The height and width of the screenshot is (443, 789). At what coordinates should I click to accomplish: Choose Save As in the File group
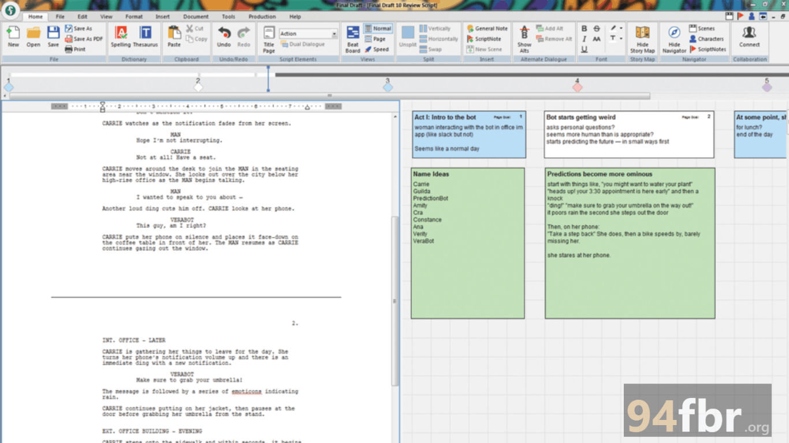(x=79, y=28)
